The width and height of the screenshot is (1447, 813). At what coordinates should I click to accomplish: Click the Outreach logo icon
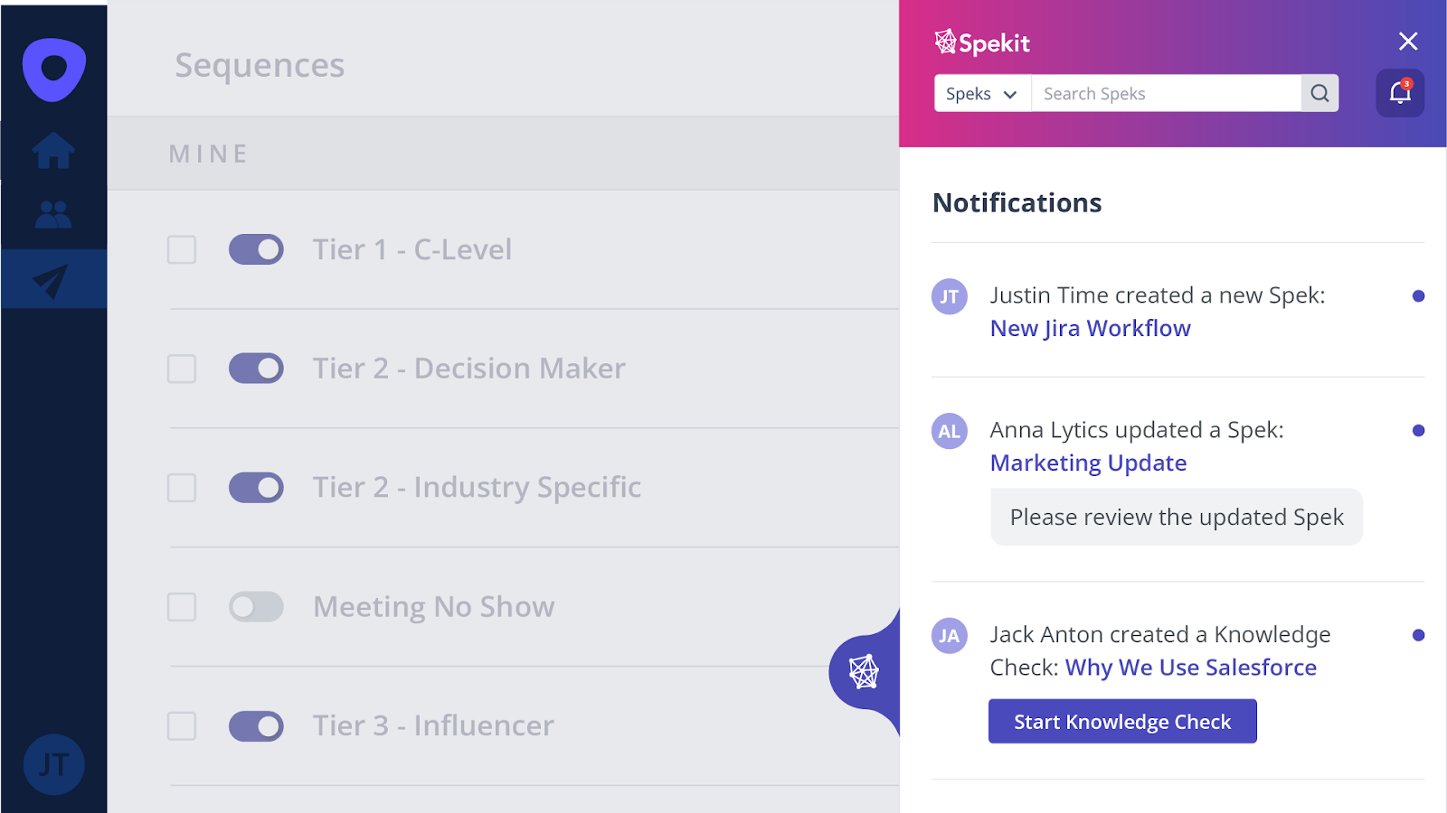[x=54, y=70]
